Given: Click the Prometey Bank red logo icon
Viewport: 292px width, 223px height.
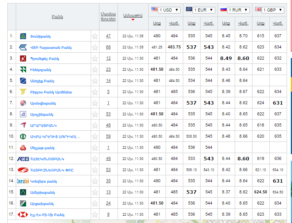Looking at the screenshot, I should [23, 58].
